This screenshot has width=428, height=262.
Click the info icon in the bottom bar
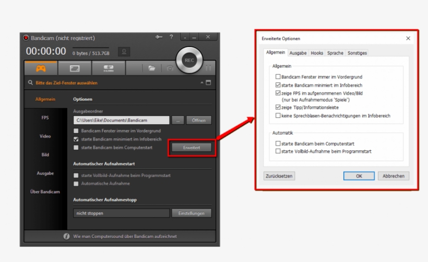click(x=66, y=236)
